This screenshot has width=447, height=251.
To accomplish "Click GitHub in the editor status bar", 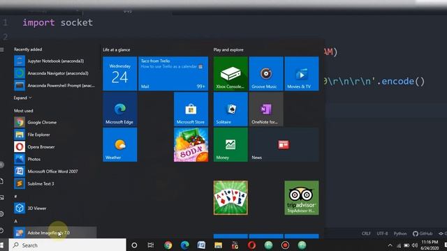I will (423, 234).
